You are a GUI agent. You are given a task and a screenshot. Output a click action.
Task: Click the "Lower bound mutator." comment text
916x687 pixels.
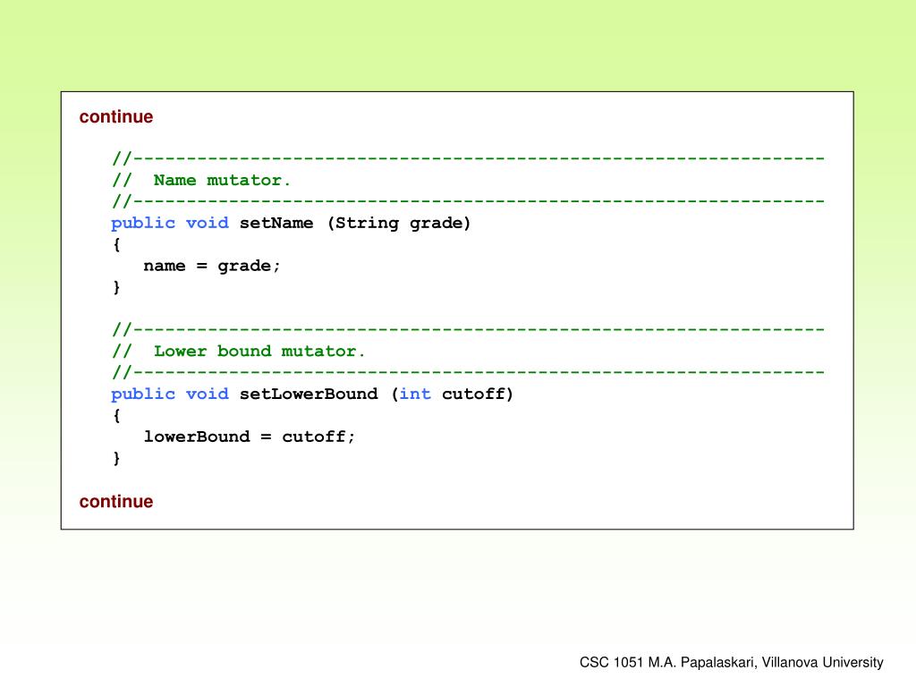[x=259, y=352]
